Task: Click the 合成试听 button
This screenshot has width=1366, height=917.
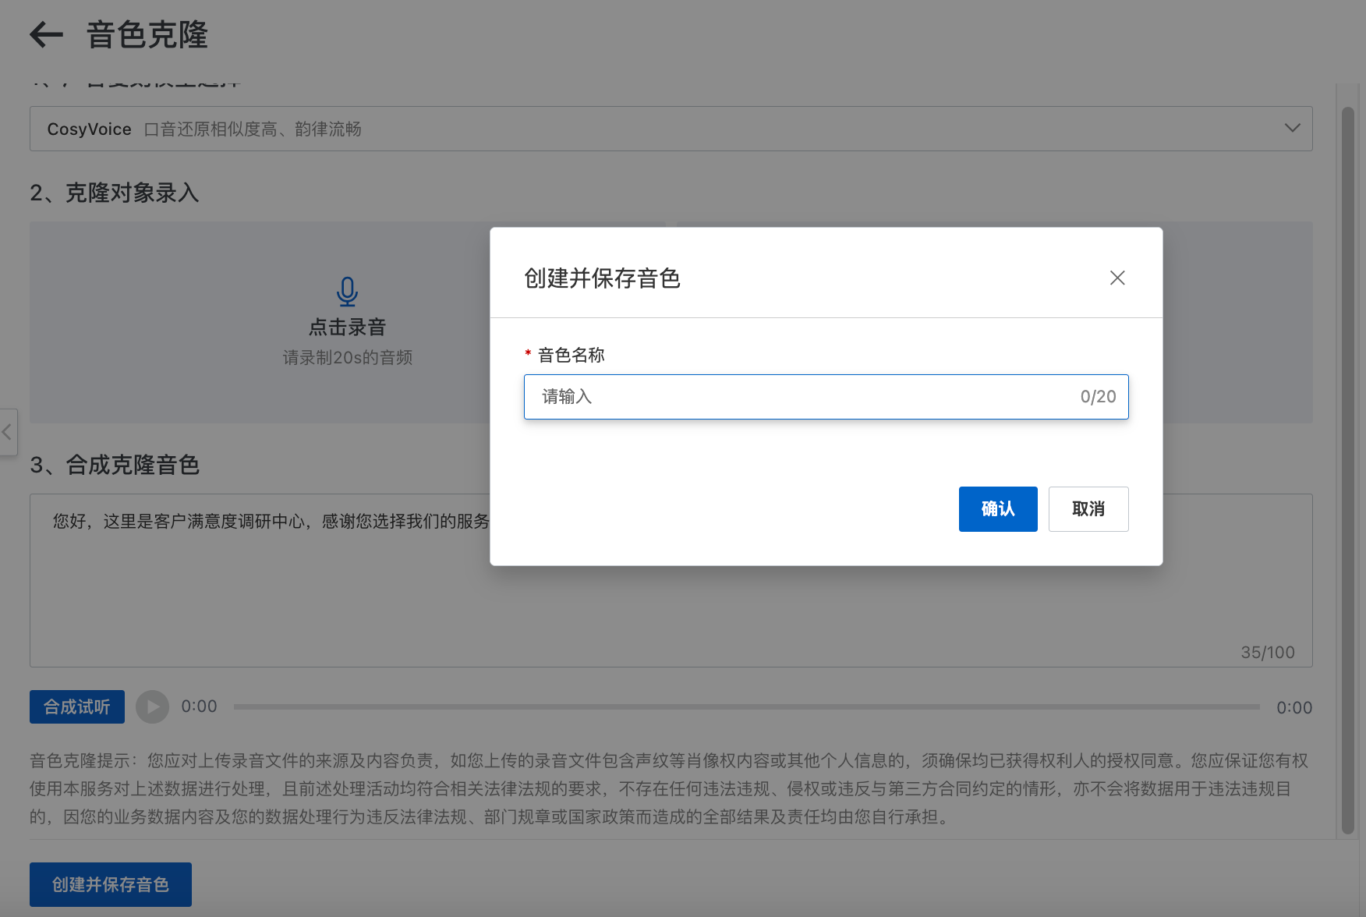Action: pyautogui.click(x=77, y=707)
